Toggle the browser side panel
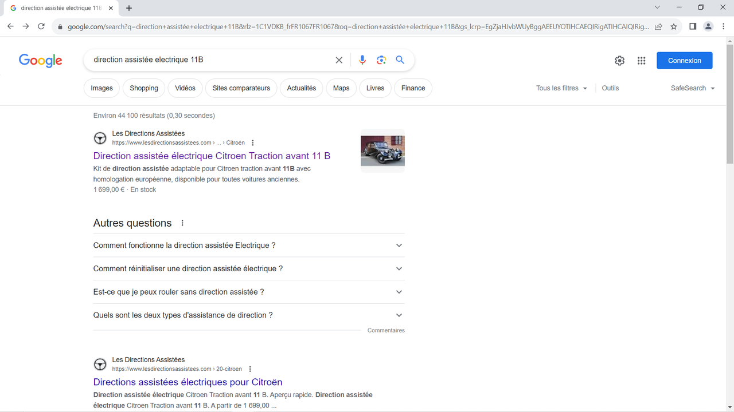734x412 pixels. click(693, 26)
